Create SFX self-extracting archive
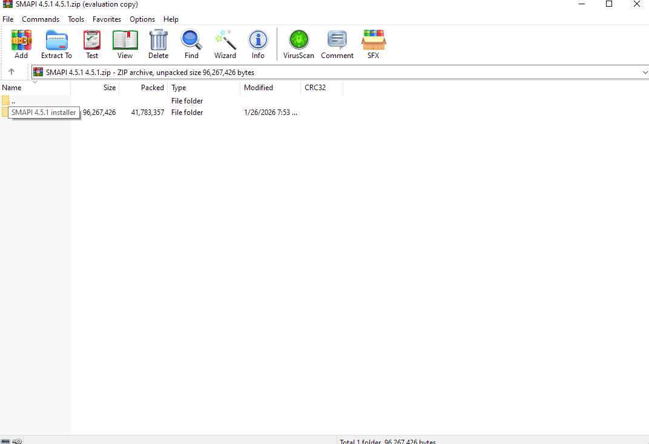 (374, 45)
